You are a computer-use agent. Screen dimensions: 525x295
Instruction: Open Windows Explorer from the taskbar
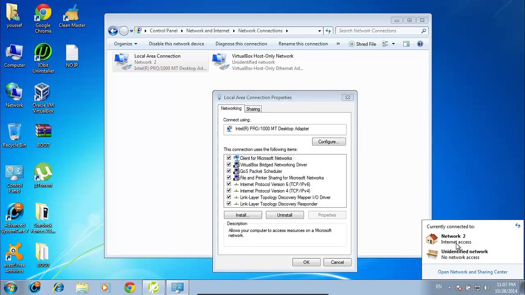click(x=82, y=287)
